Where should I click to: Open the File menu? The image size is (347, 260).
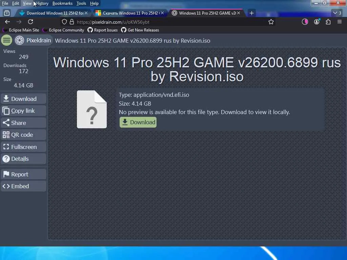point(5,3)
